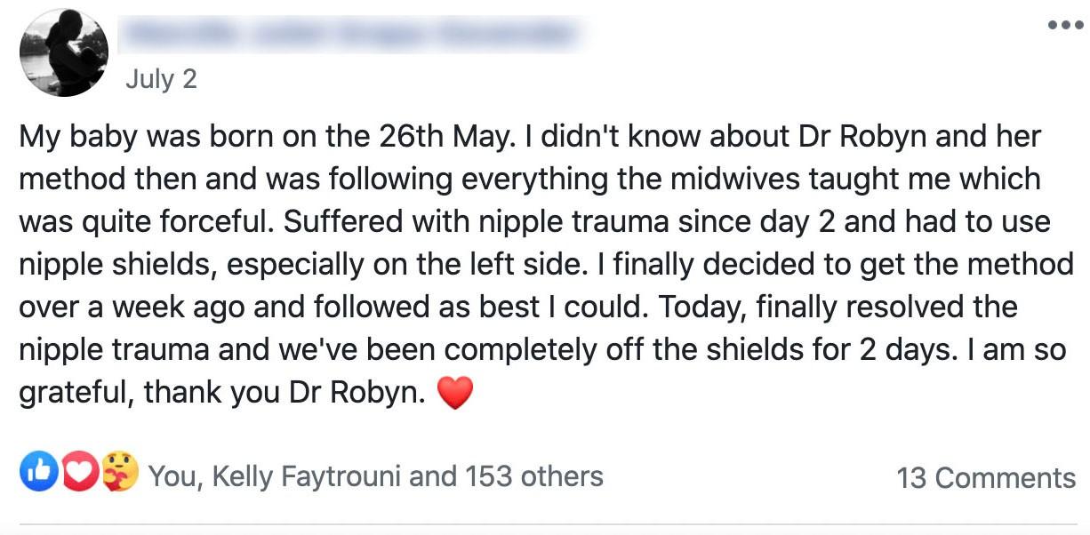Click the word "You" in the reactions summary
Screen dimensions: 1090x535
click(173, 476)
